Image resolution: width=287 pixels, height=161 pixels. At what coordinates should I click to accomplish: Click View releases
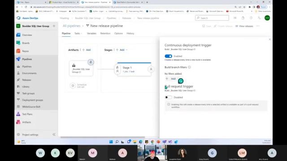(x=244, y=26)
